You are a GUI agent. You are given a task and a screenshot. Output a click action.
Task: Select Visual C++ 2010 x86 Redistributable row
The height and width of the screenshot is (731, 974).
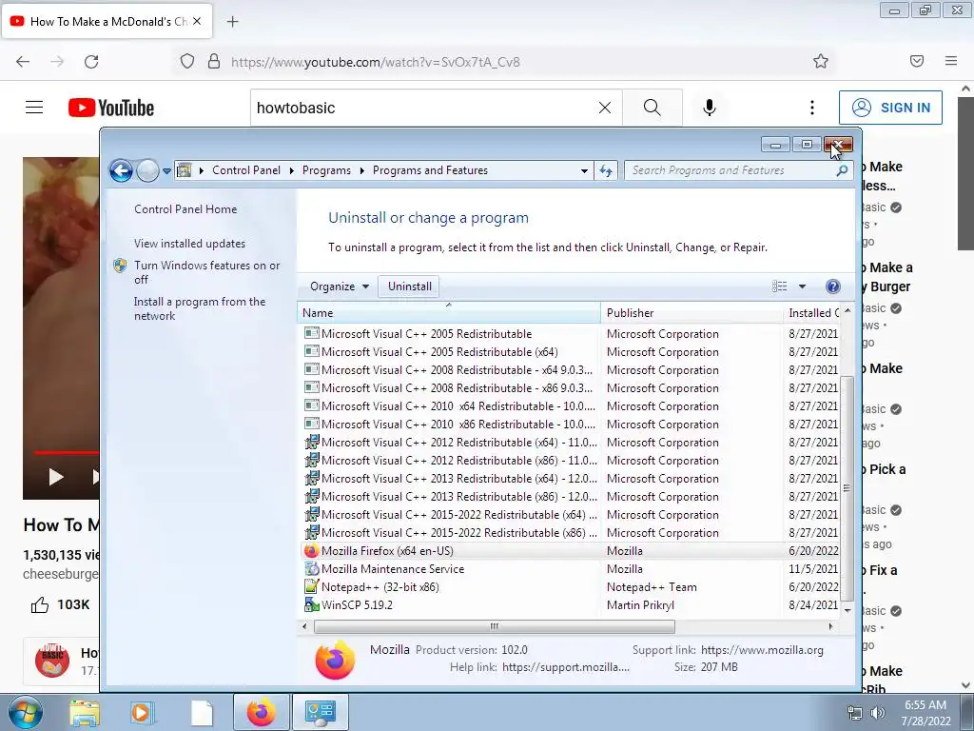571,425
